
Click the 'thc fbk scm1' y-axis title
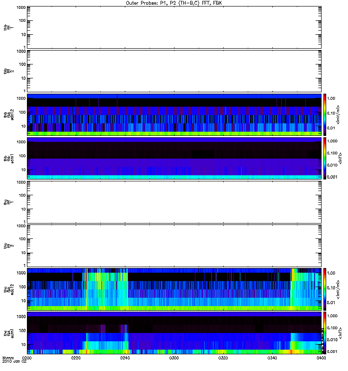tap(9, 333)
